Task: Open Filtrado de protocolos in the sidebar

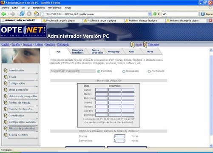Action: tap(22, 128)
